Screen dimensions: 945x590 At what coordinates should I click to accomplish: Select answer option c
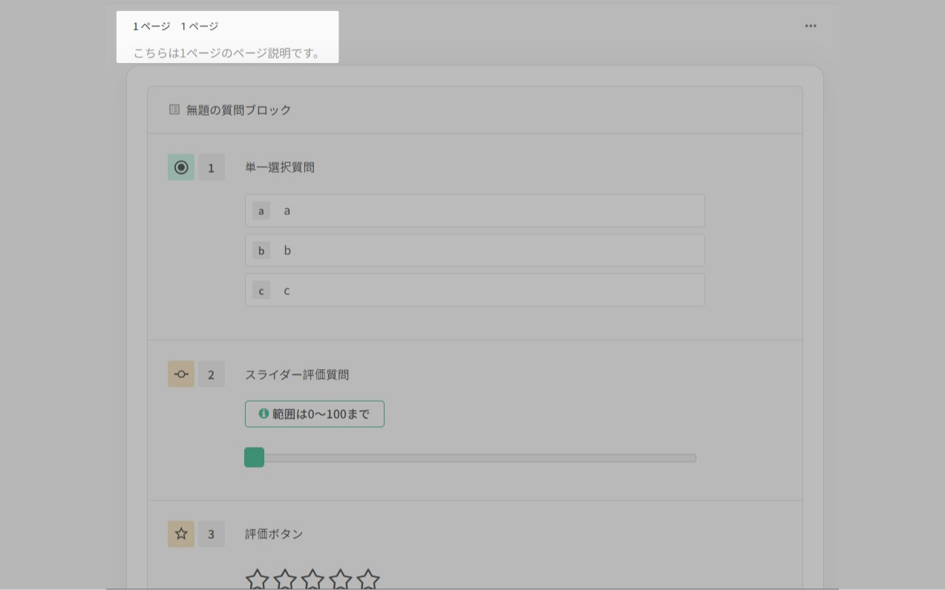(475, 290)
